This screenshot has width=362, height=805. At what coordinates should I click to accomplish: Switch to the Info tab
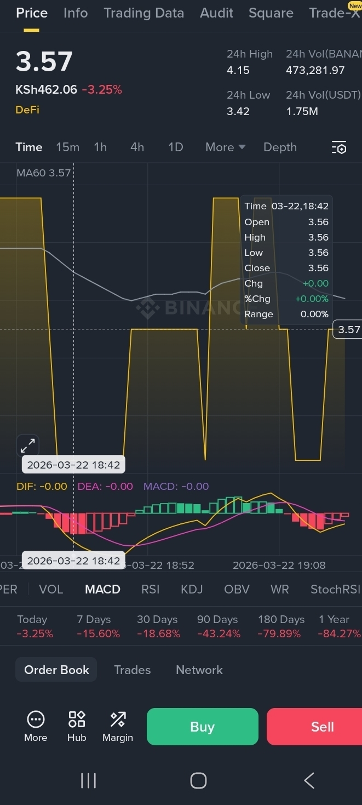76,13
